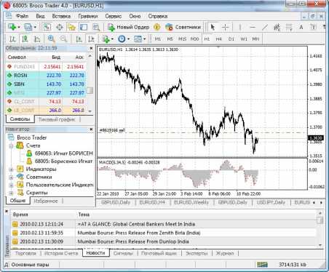This screenshot has height=272, width=329.
Task: Select the Trendline drawing tool
Action: [x=265, y=27]
